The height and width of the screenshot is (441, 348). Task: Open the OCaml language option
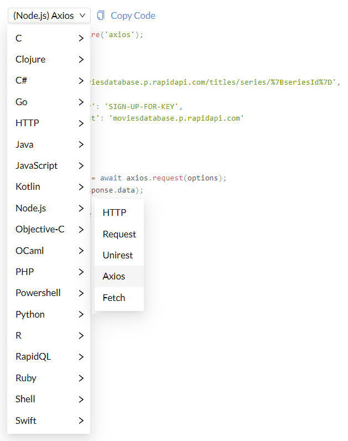[49, 251]
